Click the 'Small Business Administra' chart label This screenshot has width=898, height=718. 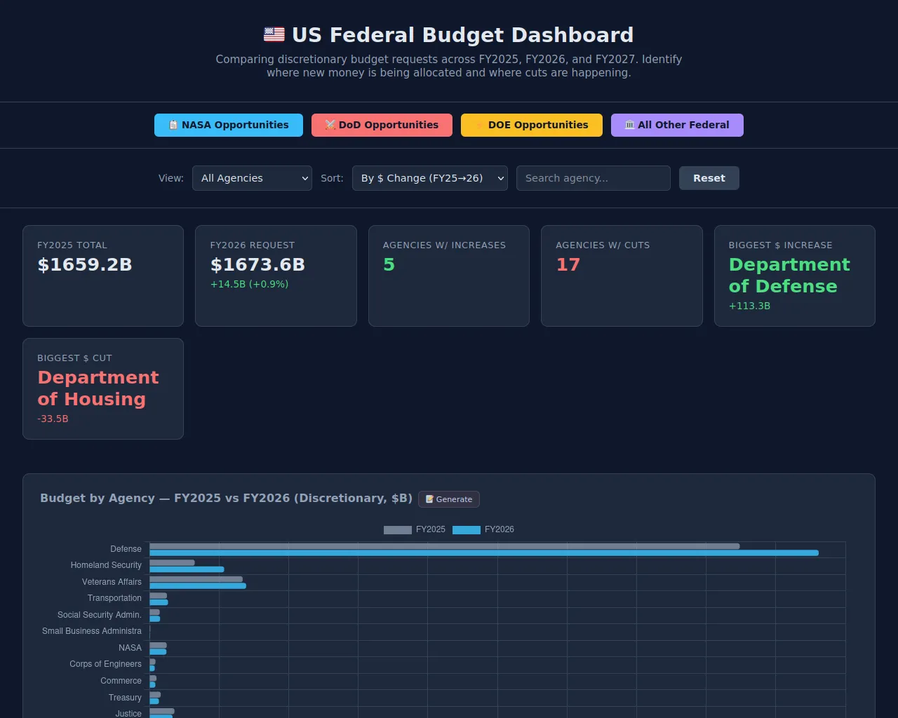click(92, 631)
